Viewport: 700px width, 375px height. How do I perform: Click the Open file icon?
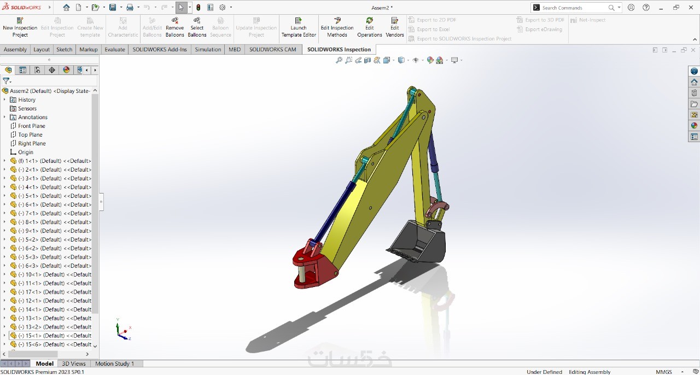[95, 8]
